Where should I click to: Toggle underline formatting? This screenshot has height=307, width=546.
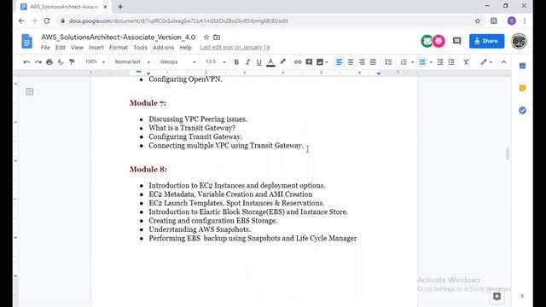coord(258,62)
